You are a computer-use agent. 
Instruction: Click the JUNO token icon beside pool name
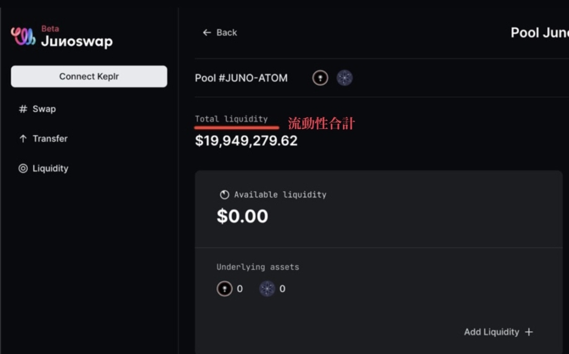pyautogui.click(x=320, y=78)
